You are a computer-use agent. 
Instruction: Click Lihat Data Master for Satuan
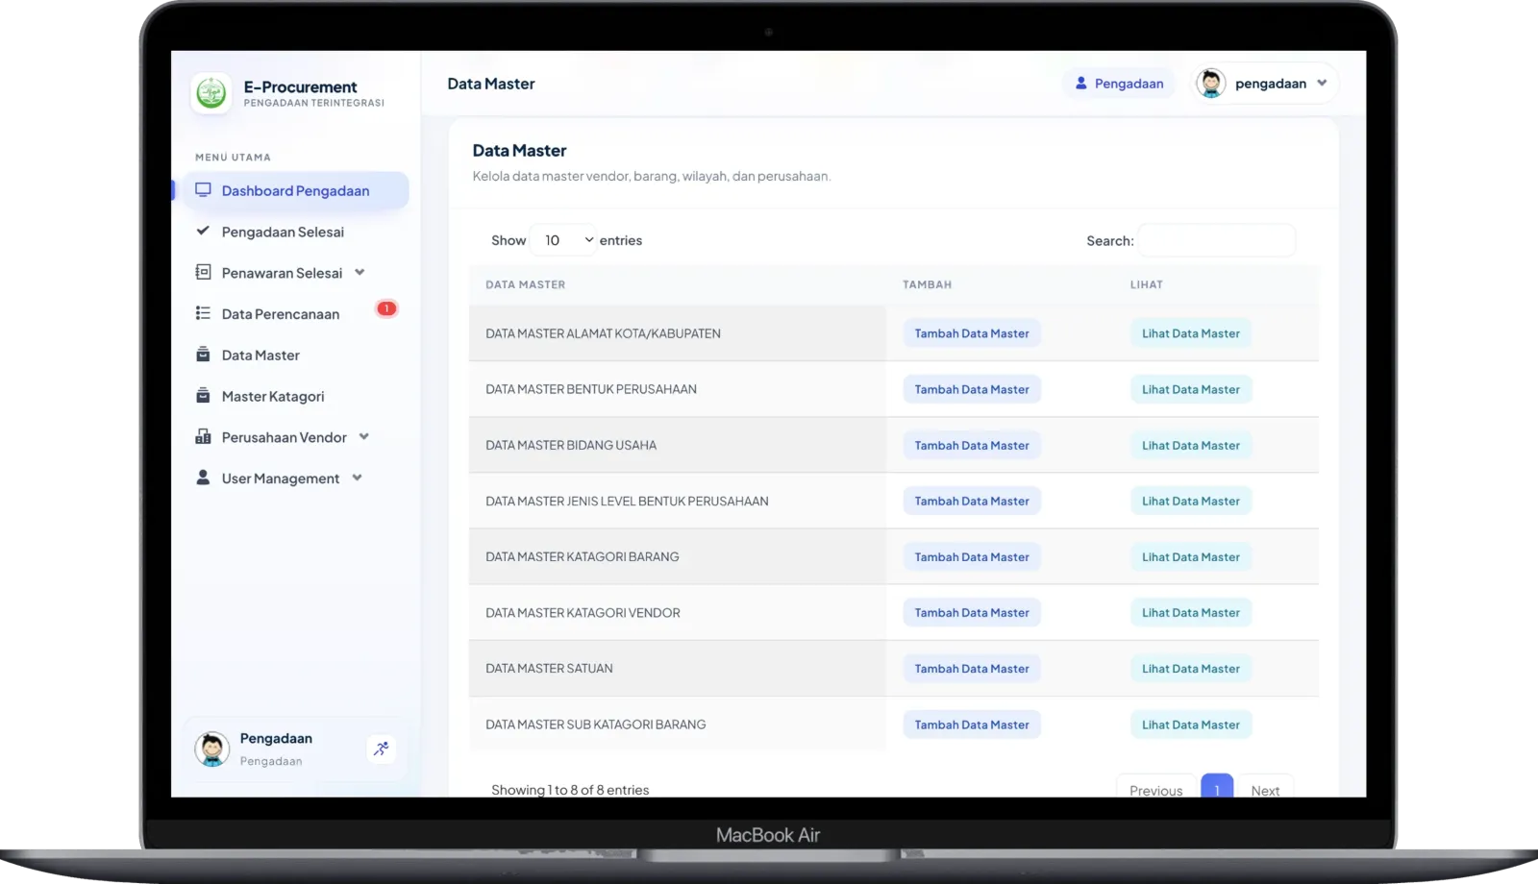[x=1191, y=669]
